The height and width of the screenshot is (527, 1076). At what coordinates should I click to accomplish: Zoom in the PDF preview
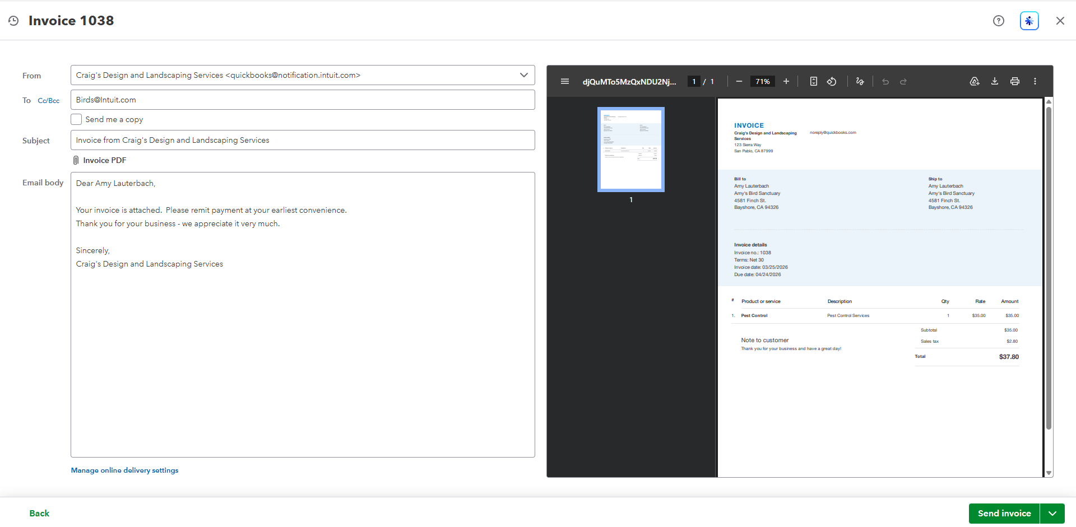click(x=786, y=81)
